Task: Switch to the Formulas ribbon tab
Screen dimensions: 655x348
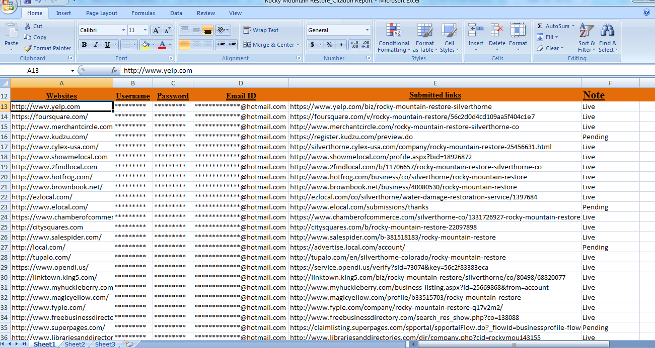Action: point(143,13)
